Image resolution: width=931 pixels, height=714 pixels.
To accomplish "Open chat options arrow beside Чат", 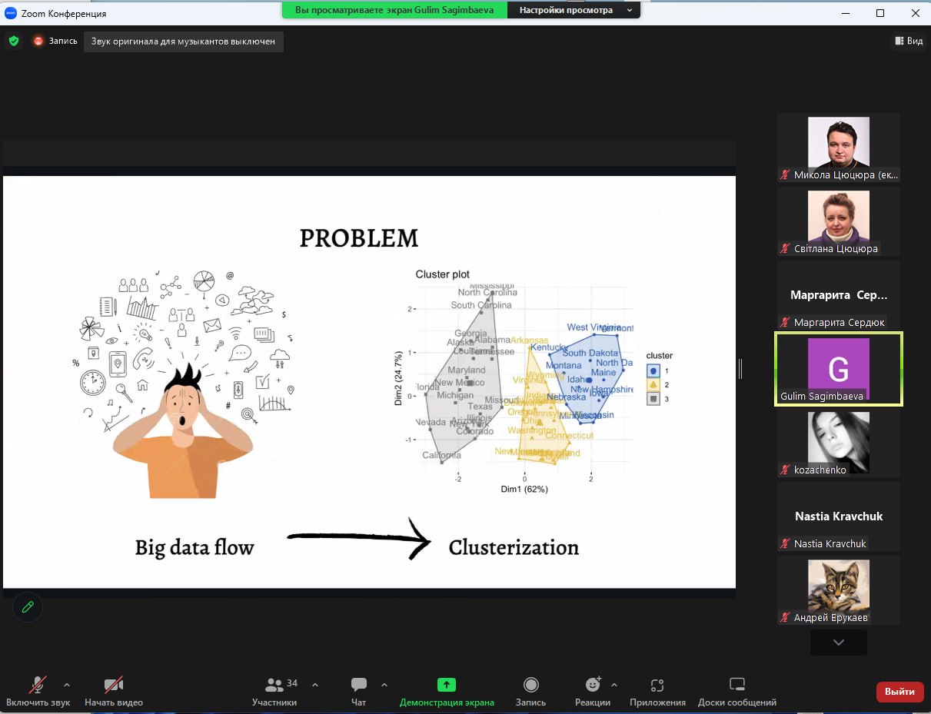I will tap(384, 684).
